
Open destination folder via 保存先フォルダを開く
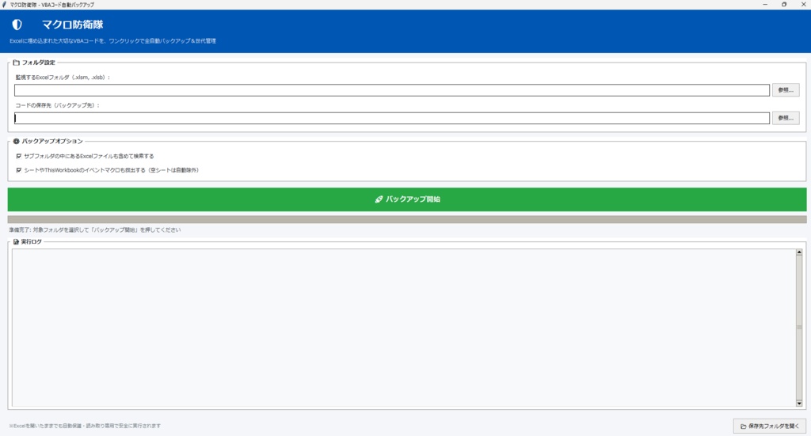pos(770,427)
